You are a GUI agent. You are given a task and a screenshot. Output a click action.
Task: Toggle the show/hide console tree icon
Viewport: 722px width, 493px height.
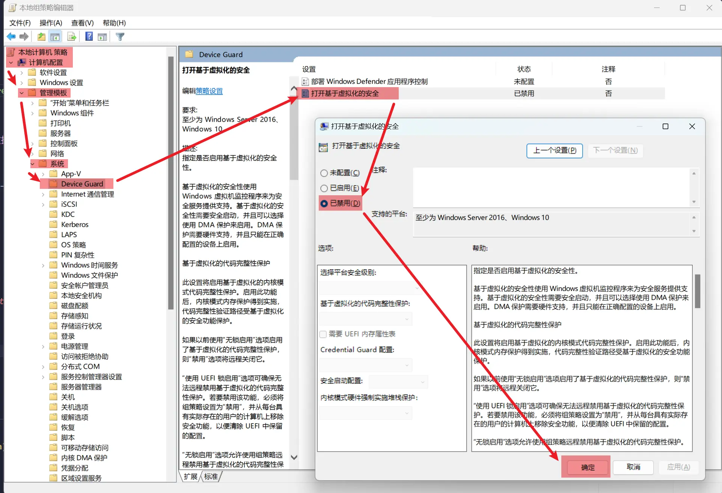(55, 36)
